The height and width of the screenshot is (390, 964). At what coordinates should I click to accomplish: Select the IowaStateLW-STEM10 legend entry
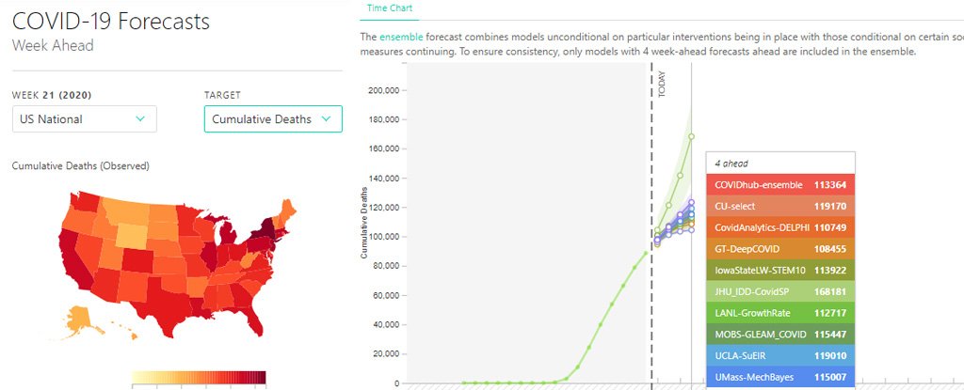tap(780, 271)
